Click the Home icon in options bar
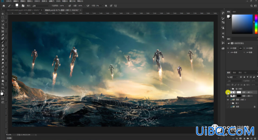258x140 pixels. coord(4,6)
